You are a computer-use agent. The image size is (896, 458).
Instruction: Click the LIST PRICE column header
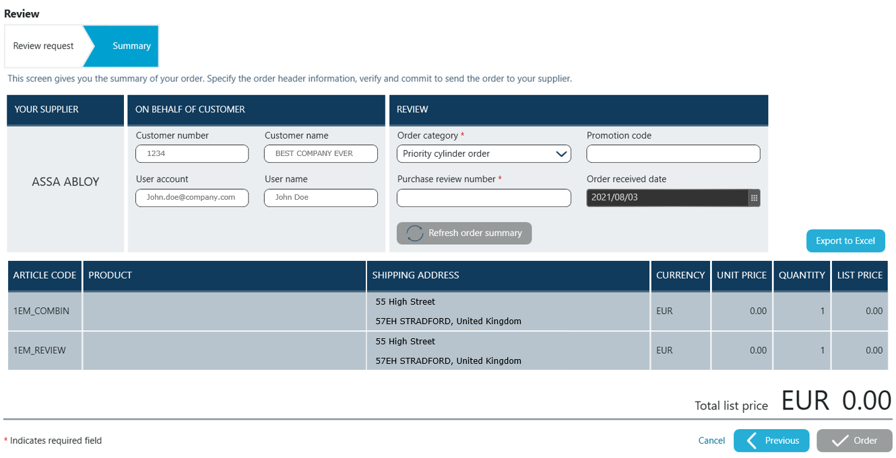pyautogui.click(x=860, y=276)
